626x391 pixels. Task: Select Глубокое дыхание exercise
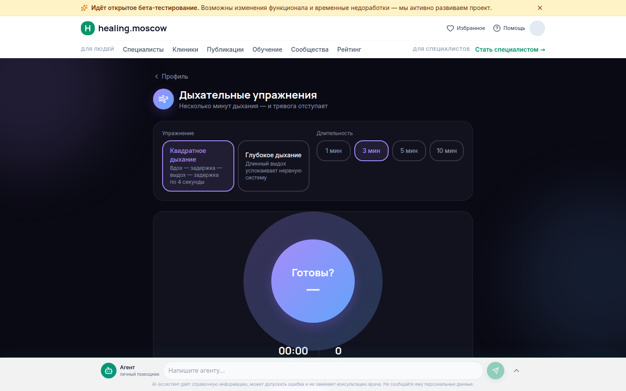pos(273,166)
